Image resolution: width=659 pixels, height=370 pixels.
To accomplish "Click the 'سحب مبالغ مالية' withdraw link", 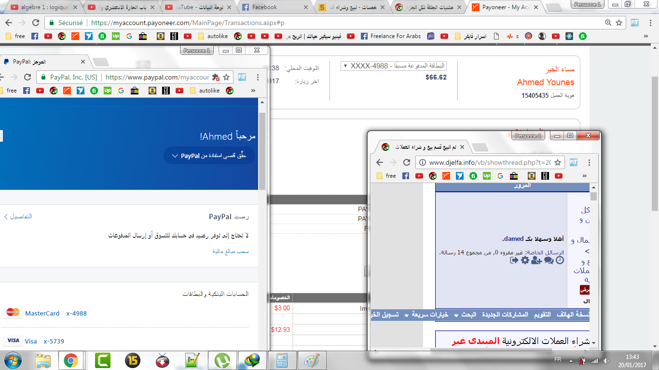I will point(231,251).
